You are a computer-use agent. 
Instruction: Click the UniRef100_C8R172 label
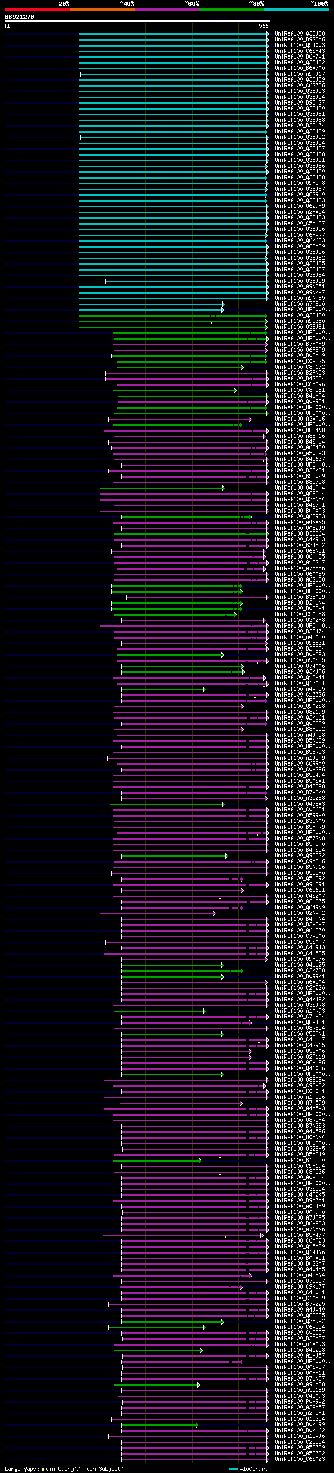point(299,368)
